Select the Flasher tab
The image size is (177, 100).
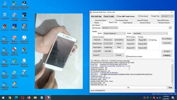(97, 23)
